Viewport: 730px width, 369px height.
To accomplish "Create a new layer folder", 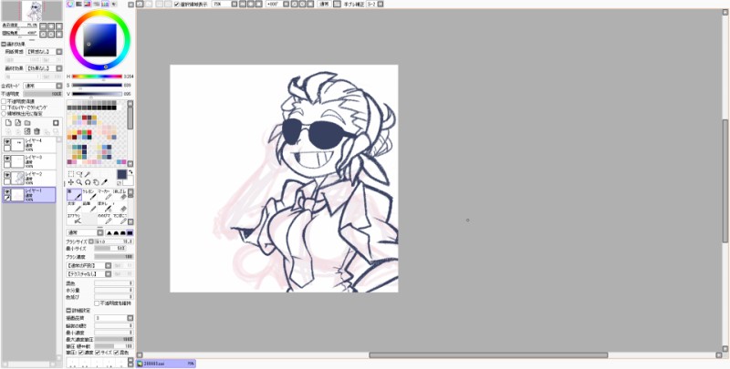I will (27, 123).
